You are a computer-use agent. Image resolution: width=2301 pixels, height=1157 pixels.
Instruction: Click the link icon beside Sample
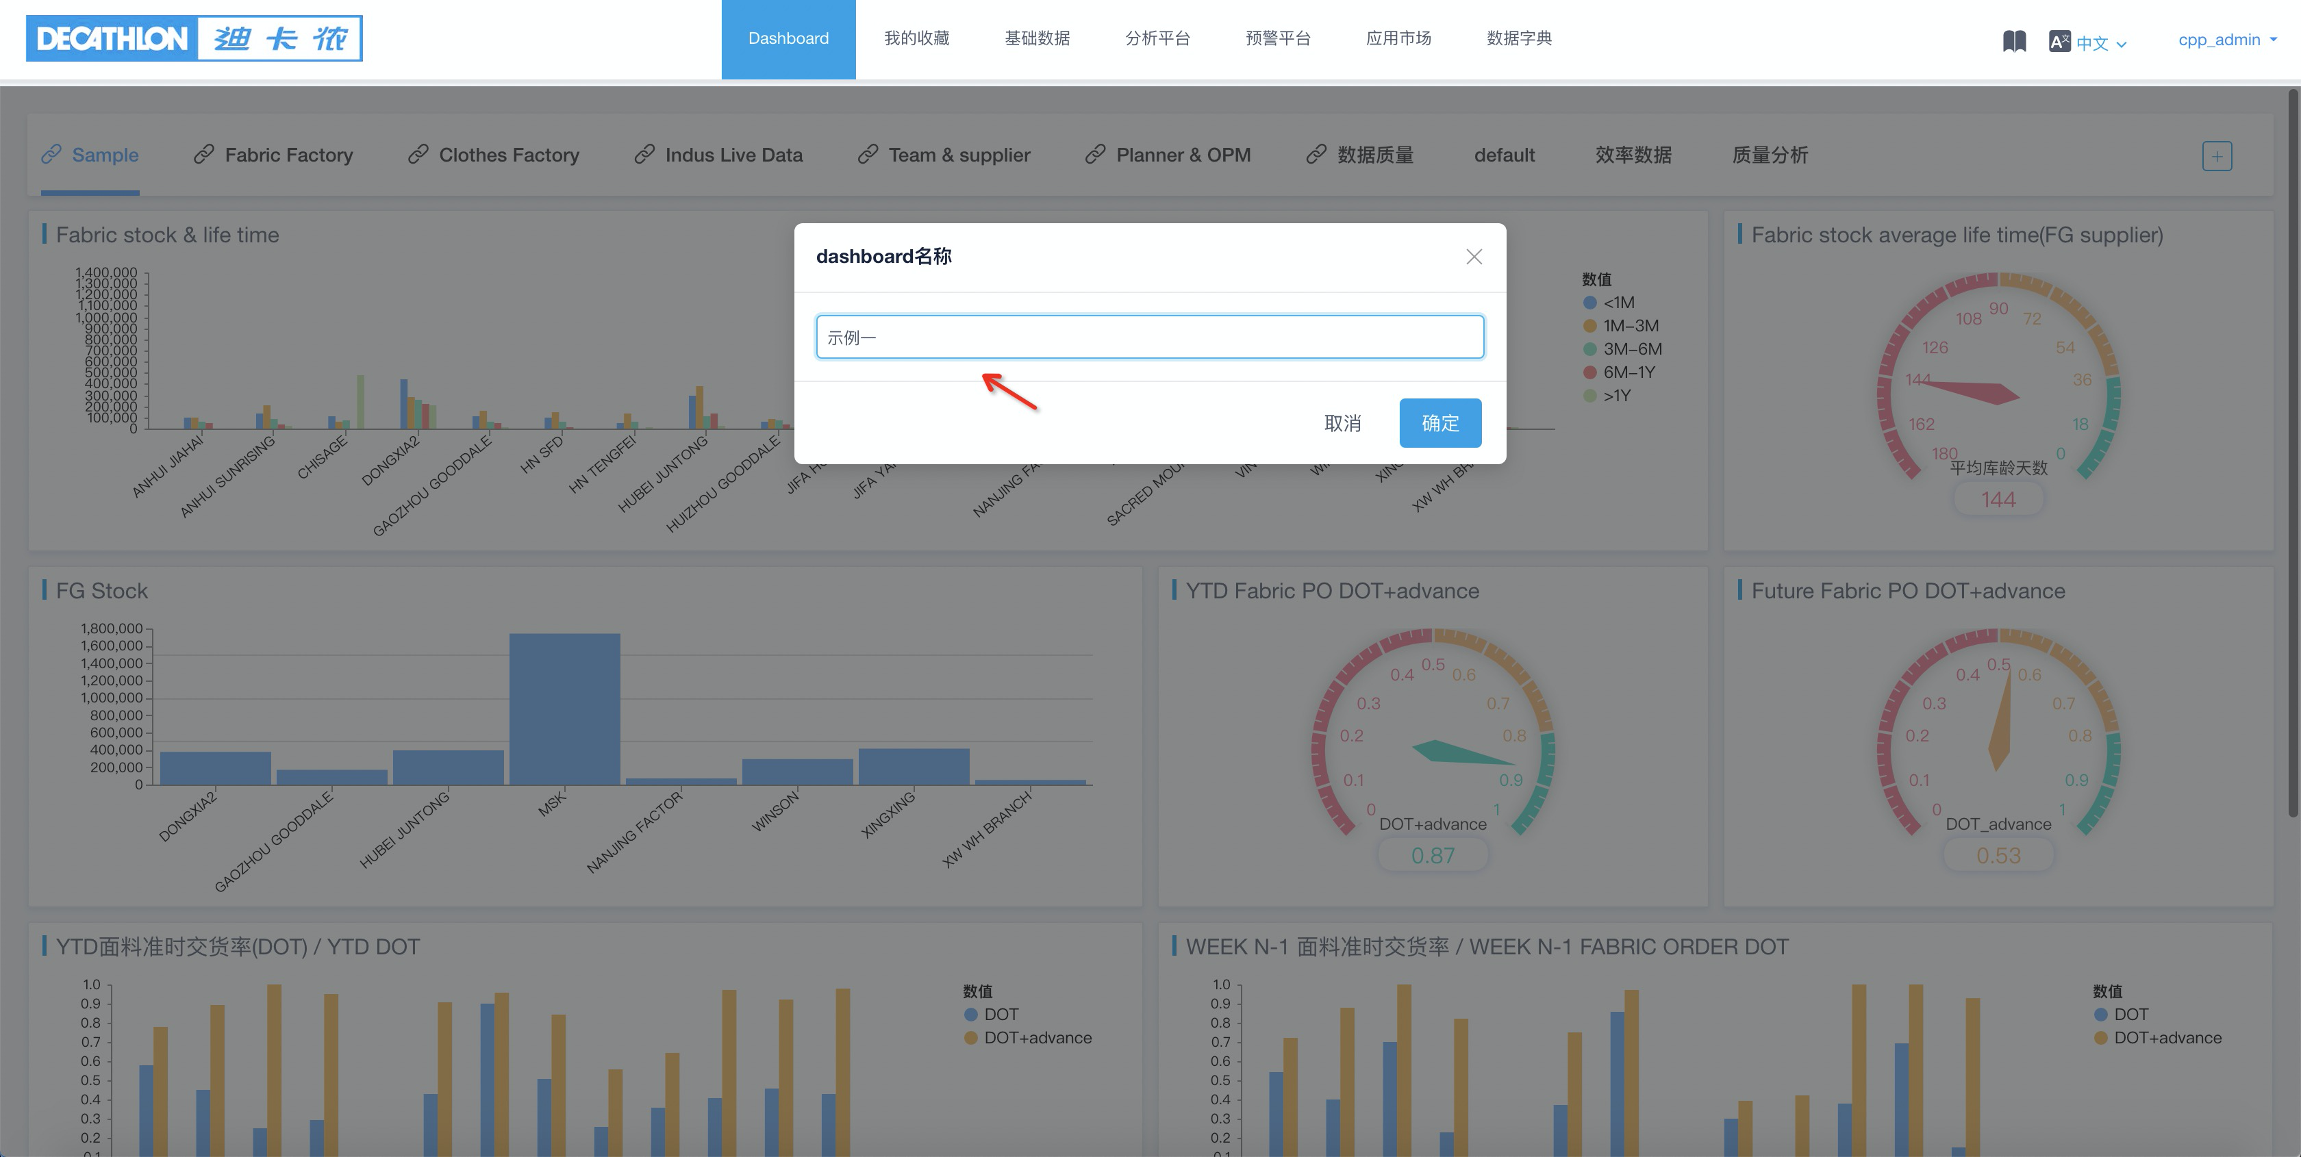coord(52,155)
